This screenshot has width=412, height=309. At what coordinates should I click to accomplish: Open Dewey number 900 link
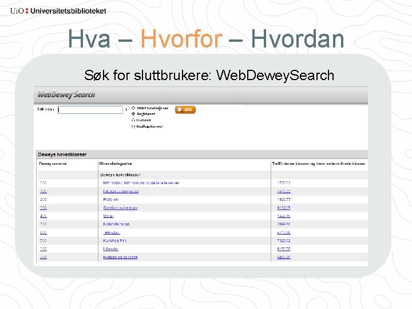43,257
